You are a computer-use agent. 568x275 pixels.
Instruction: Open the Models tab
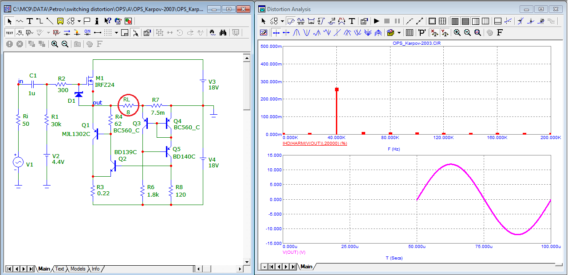78,269
